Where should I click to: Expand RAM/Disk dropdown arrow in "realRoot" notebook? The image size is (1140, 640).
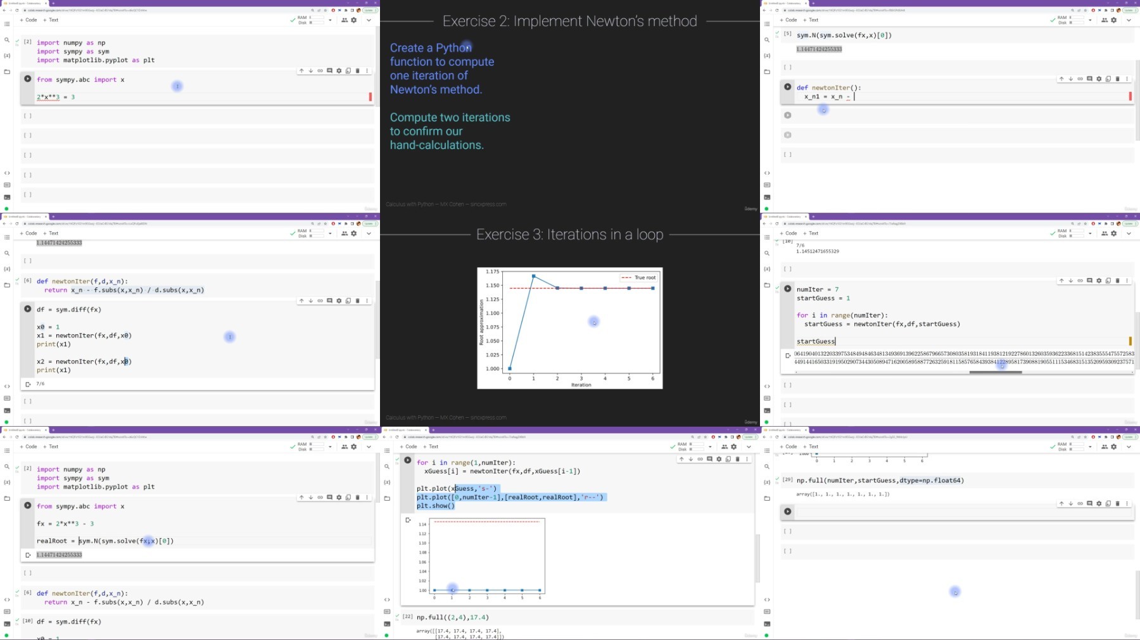point(330,447)
